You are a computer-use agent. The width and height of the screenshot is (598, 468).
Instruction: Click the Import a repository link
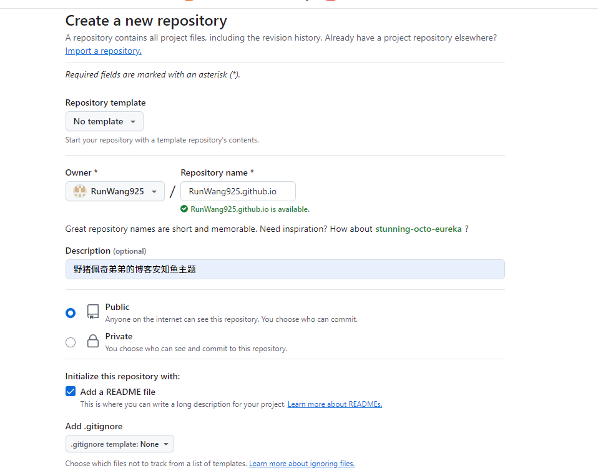[x=103, y=51]
